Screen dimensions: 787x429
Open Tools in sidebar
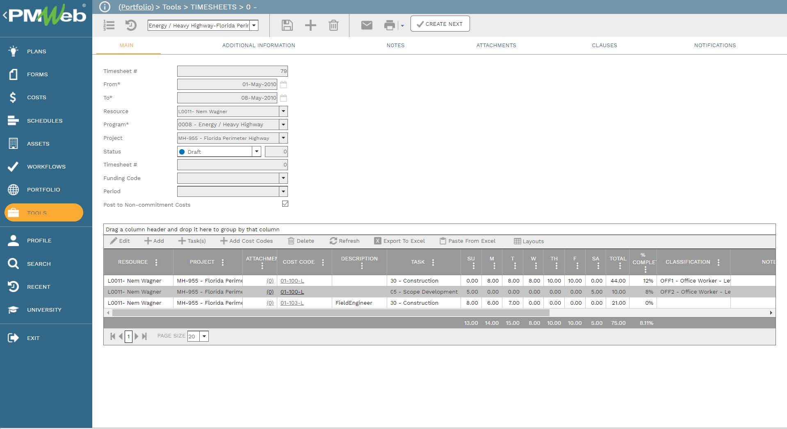tap(44, 212)
